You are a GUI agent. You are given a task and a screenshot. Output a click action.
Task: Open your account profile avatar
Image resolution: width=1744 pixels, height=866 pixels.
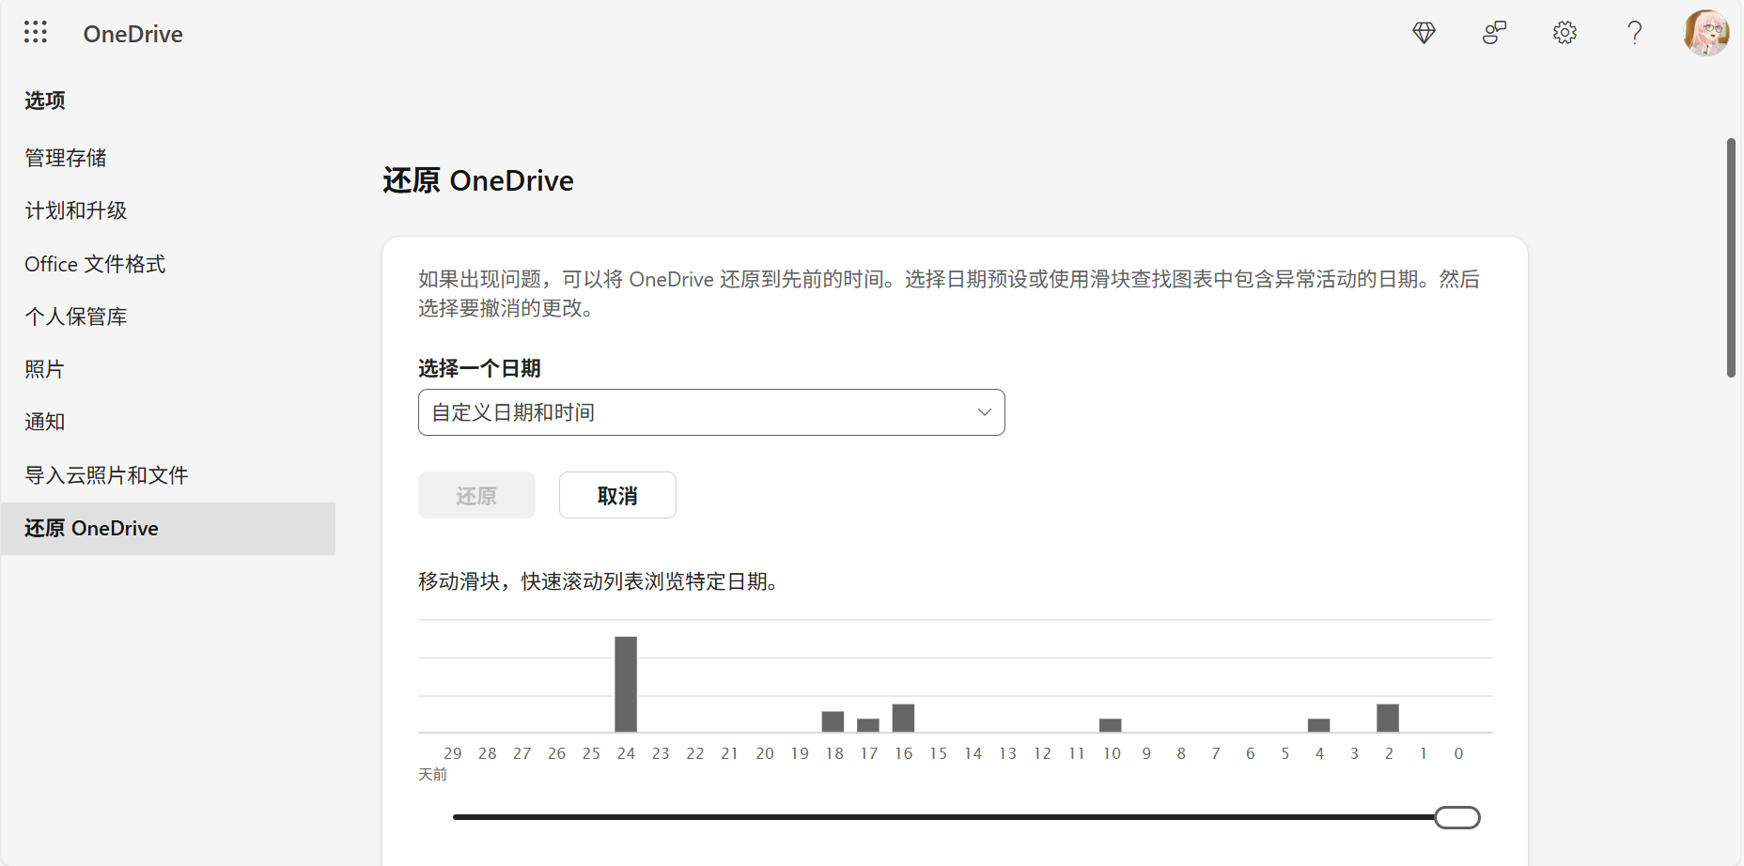pyautogui.click(x=1707, y=32)
